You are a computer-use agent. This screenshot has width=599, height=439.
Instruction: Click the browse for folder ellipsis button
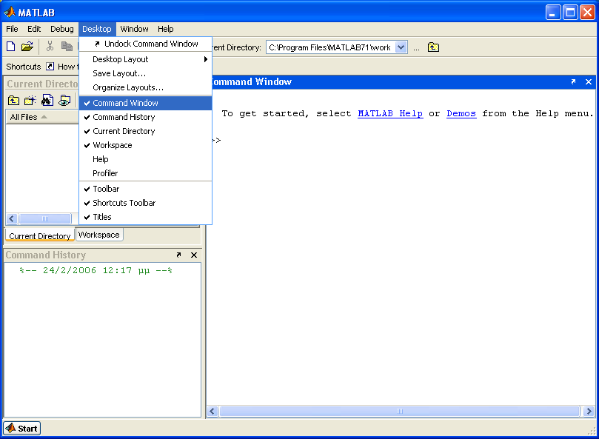(416, 48)
